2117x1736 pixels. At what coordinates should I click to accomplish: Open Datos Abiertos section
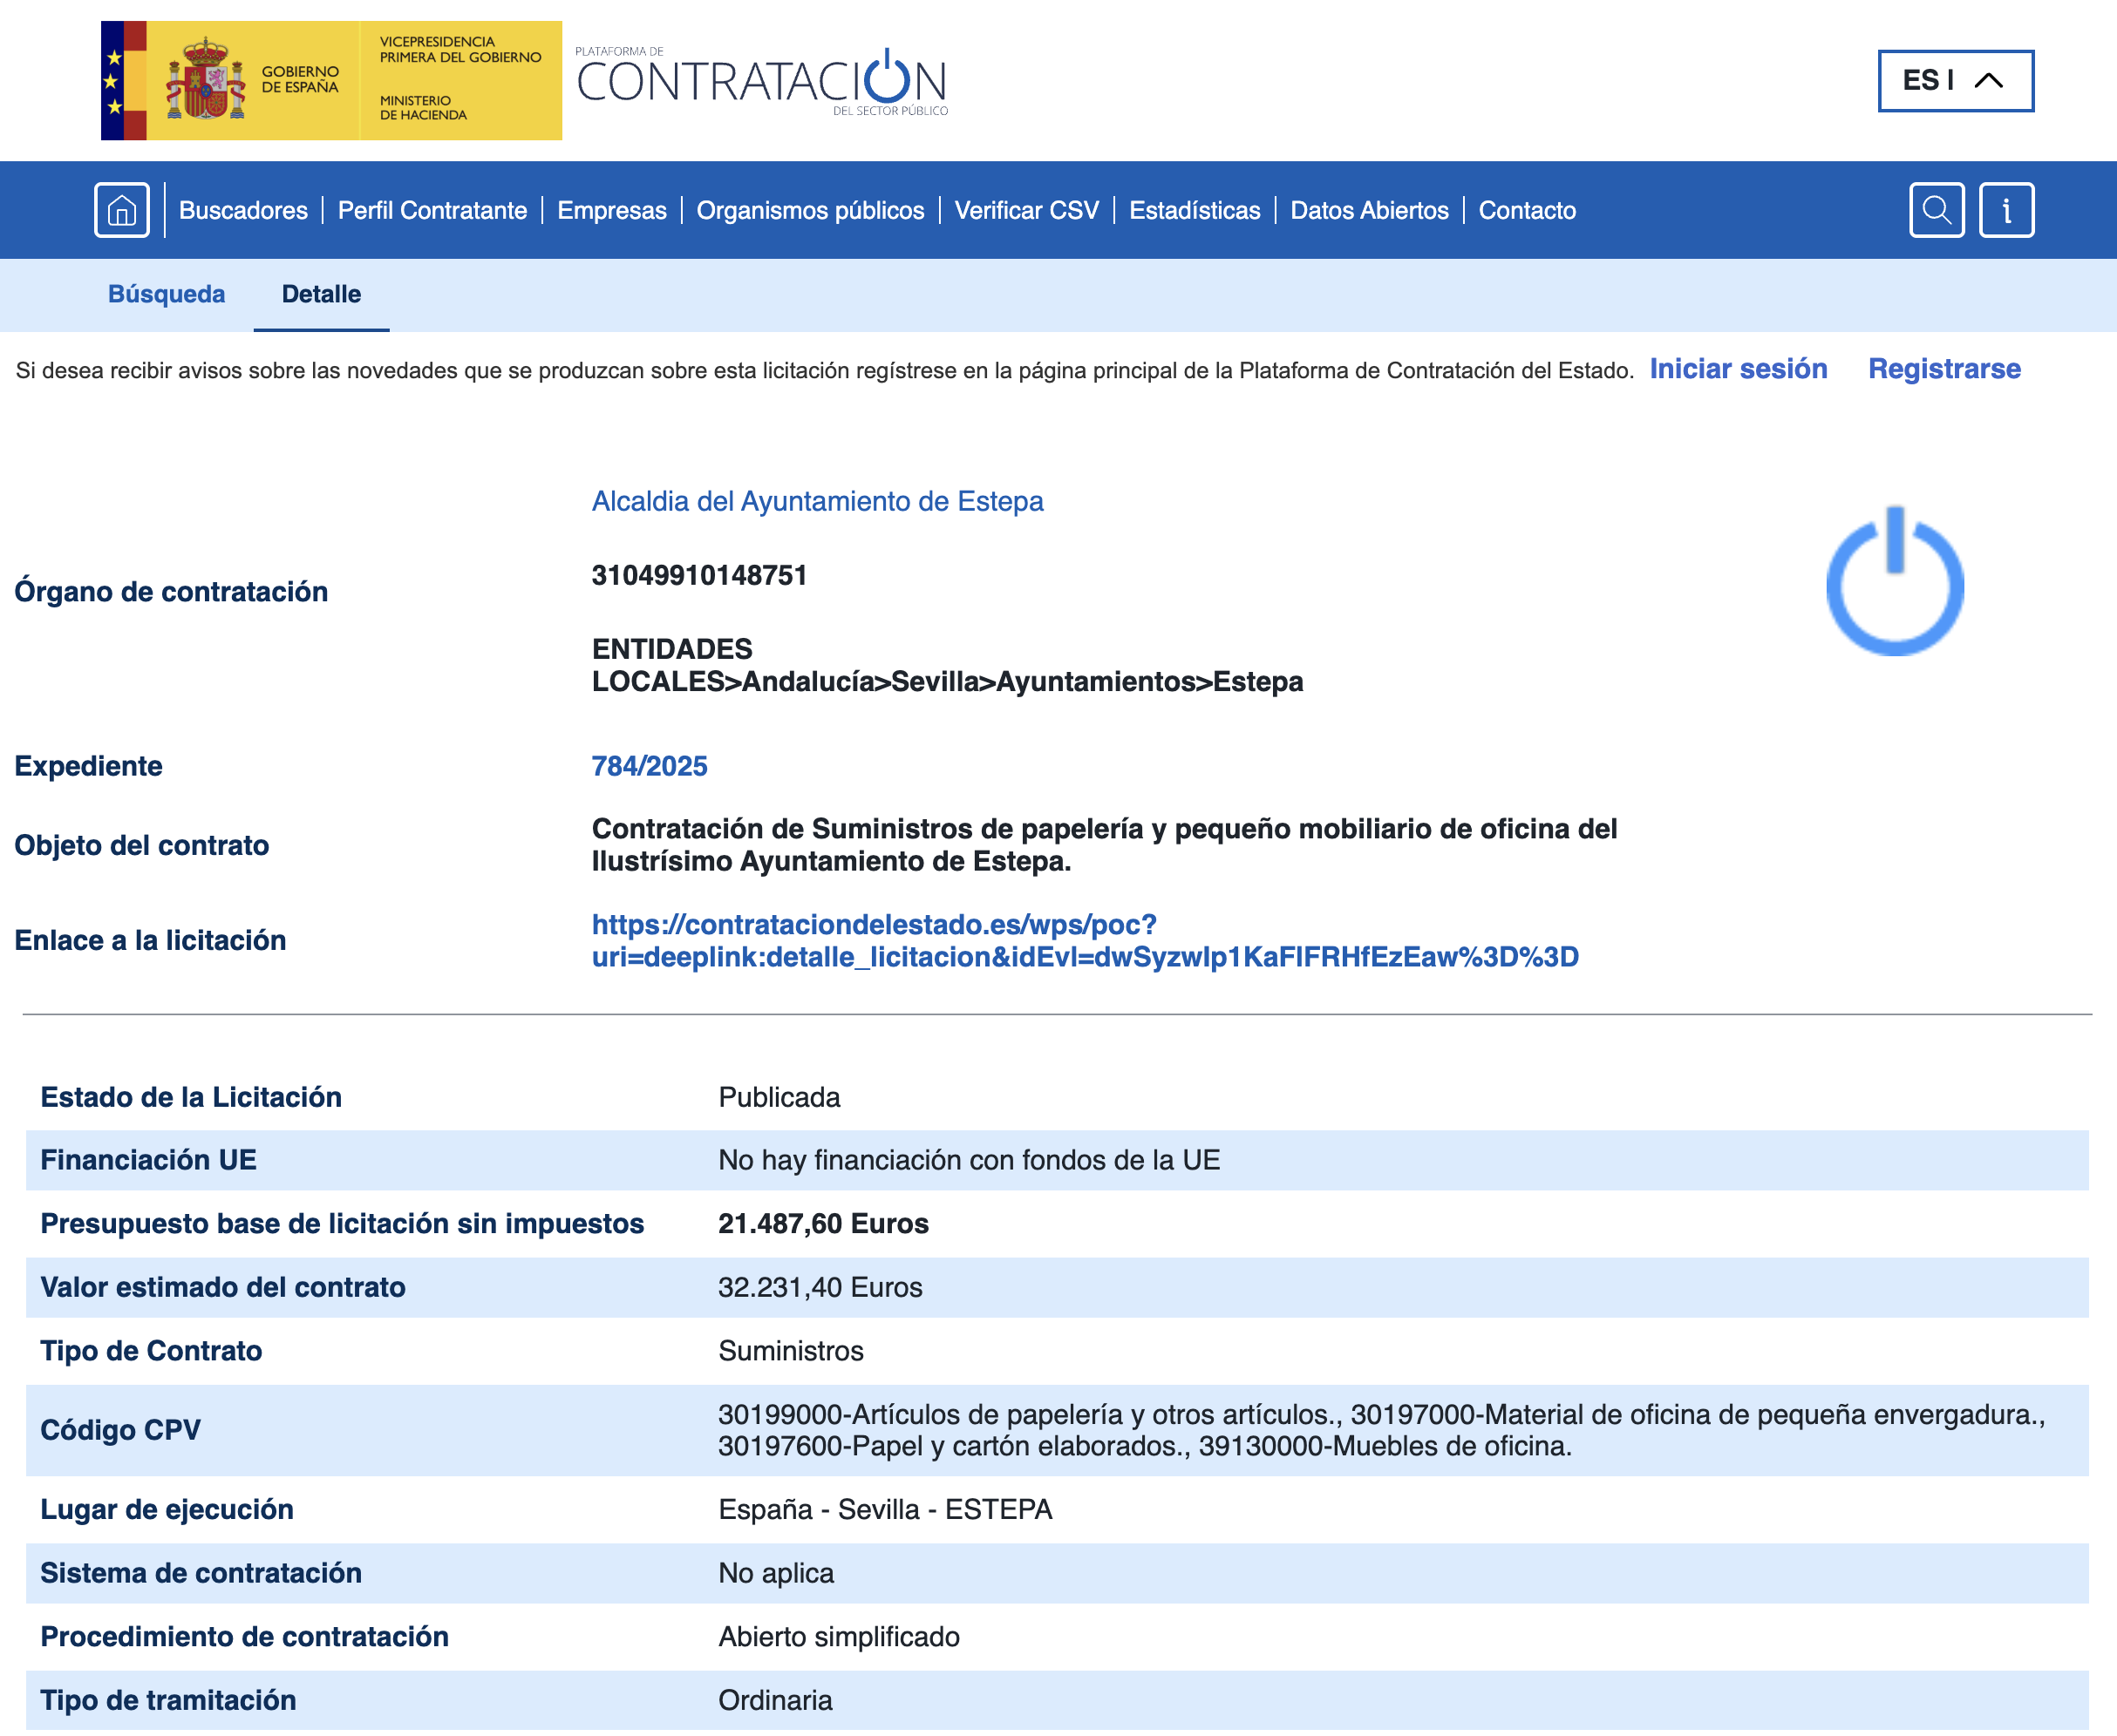[x=1369, y=210]
